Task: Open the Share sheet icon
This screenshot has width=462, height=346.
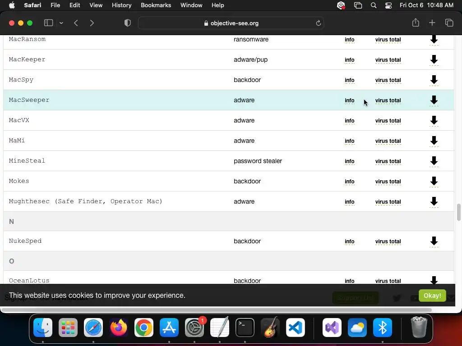Action: 416,23
